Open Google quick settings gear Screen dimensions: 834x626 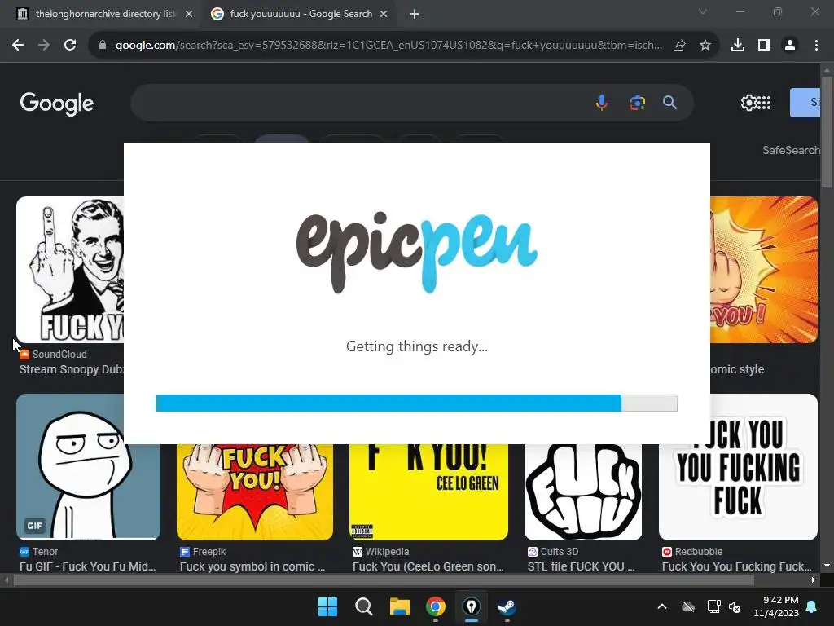tap(748, 102)
